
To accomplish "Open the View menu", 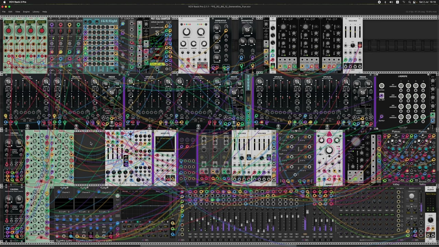I will click(x=17, y=12).
